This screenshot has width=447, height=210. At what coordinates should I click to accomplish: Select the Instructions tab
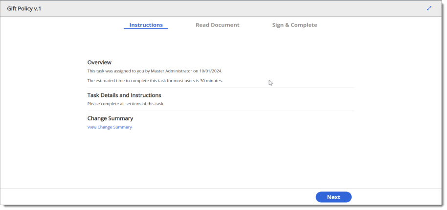tap(146, 25)
